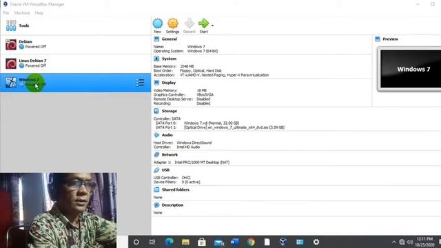Launch Google Chrome from the taskbar

click(251, 242)
